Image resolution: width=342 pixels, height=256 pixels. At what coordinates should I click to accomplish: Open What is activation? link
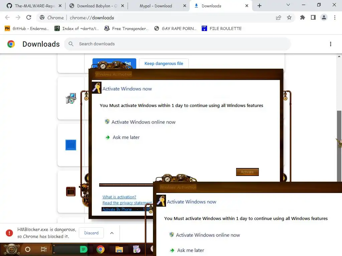(119, 197)
